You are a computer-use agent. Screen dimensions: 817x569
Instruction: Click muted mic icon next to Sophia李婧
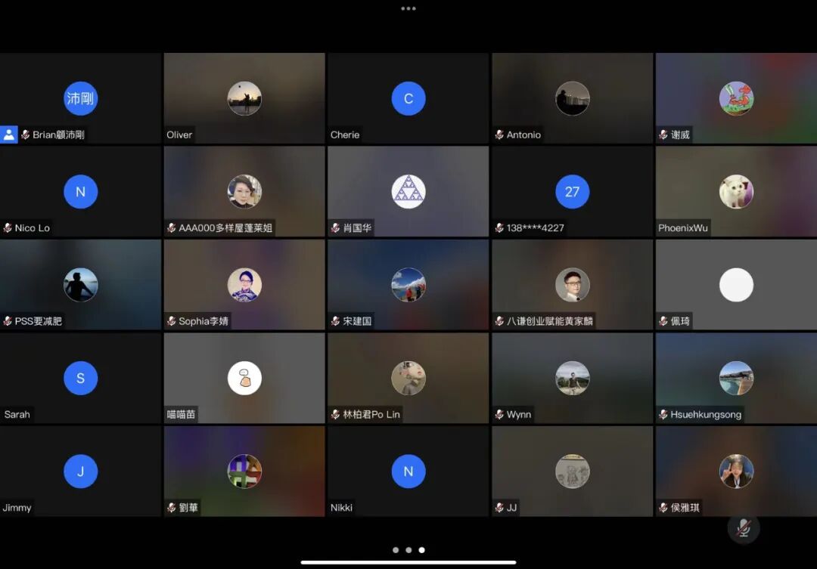point(172,321)
